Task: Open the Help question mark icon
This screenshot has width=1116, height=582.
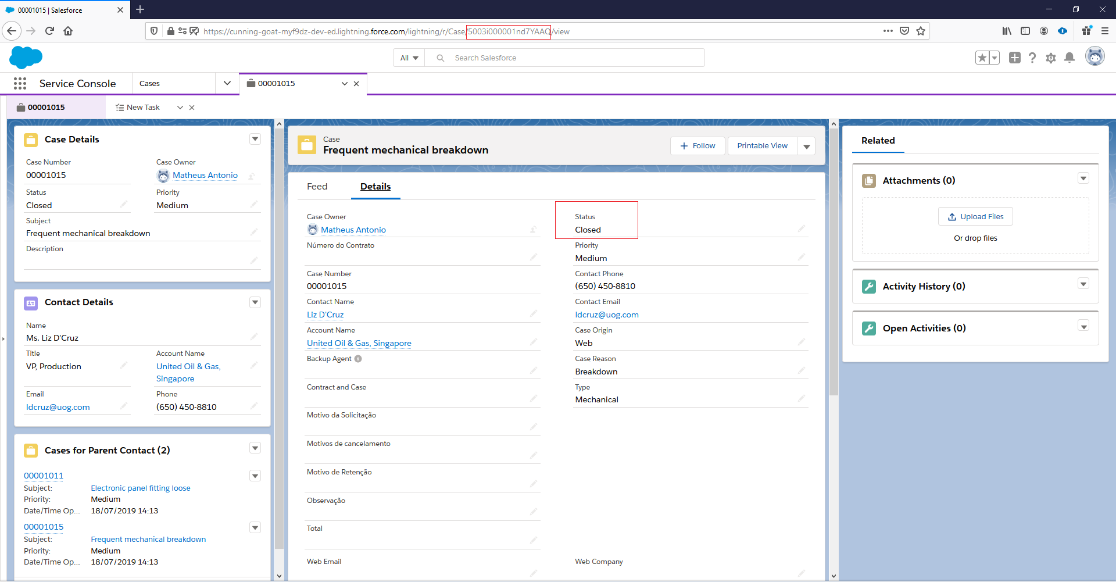Action: (1032, 58)
